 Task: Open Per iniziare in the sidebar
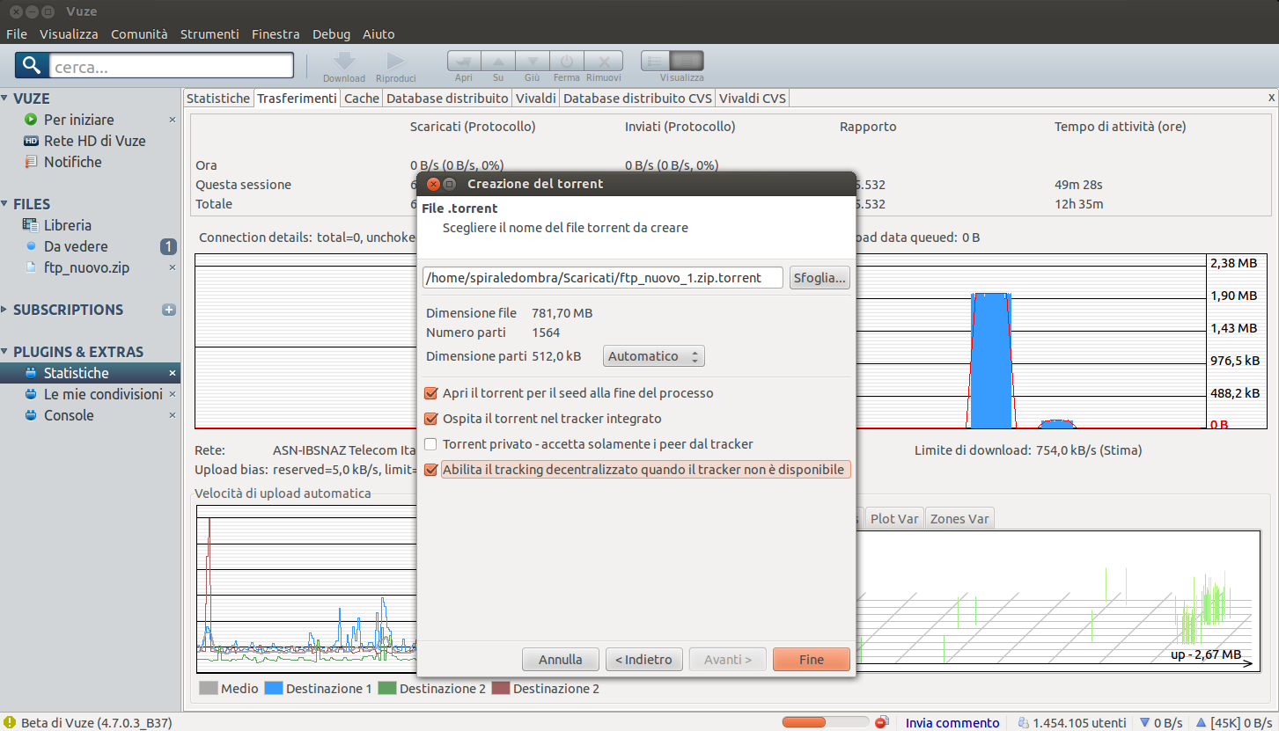pos(78,120)
